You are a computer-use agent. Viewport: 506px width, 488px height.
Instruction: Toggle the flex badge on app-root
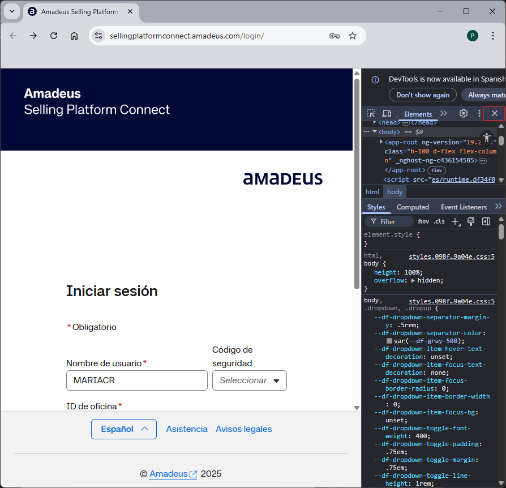tap(436, 170)
